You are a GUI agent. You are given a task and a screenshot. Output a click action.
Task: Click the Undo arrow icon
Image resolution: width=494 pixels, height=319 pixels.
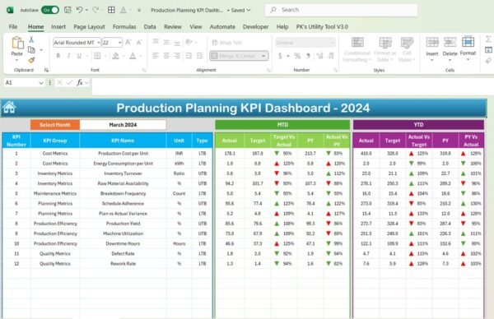pyautogui.click(x=79, y=10)
